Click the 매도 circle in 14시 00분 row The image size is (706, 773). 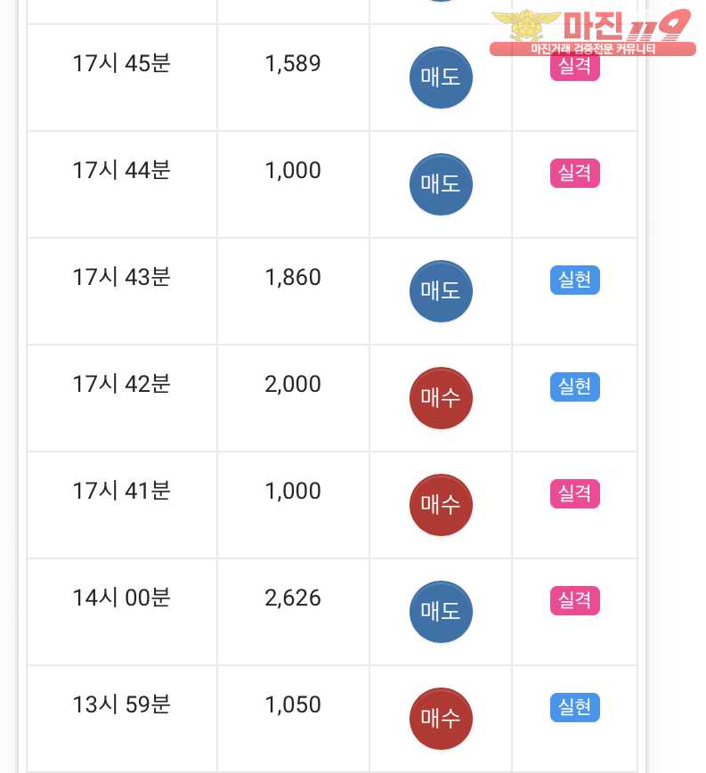pos(441,612)
